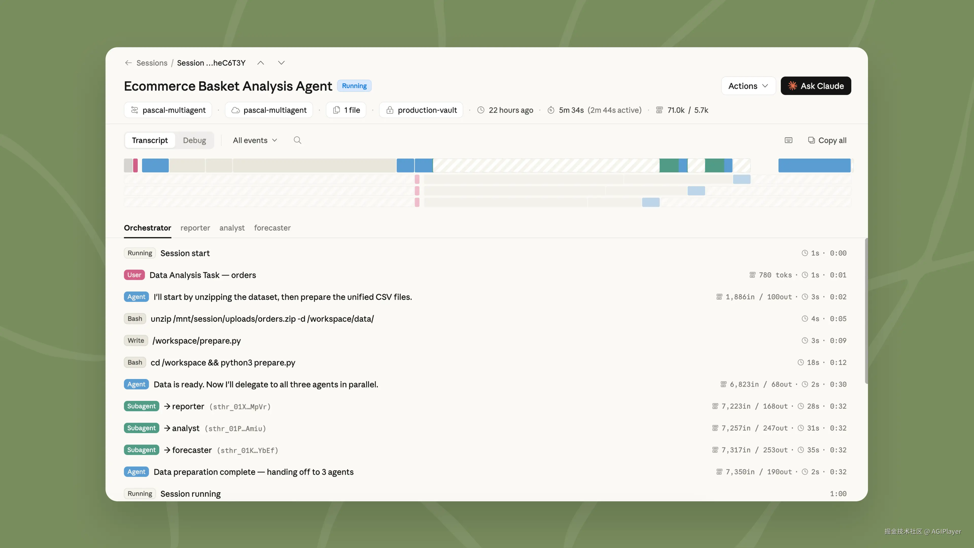Click the first blue timeline segment

pos(155,166)
